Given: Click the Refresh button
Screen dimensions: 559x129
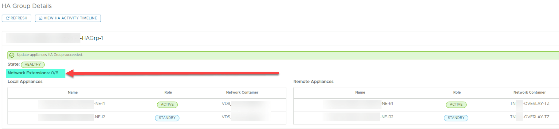Looking at the screenshot, I should (x=17, y=18).
